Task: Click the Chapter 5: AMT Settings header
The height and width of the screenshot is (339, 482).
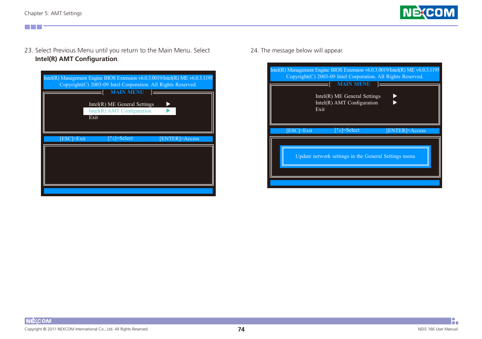Action: pos(53,13)
